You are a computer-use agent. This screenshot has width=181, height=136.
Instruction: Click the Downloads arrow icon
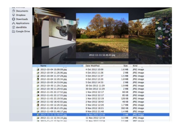[14, 19]
